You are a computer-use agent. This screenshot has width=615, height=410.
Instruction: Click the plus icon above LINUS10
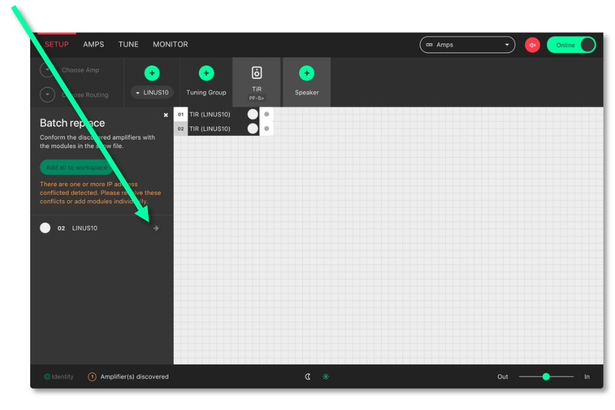(x=152, y=73)
